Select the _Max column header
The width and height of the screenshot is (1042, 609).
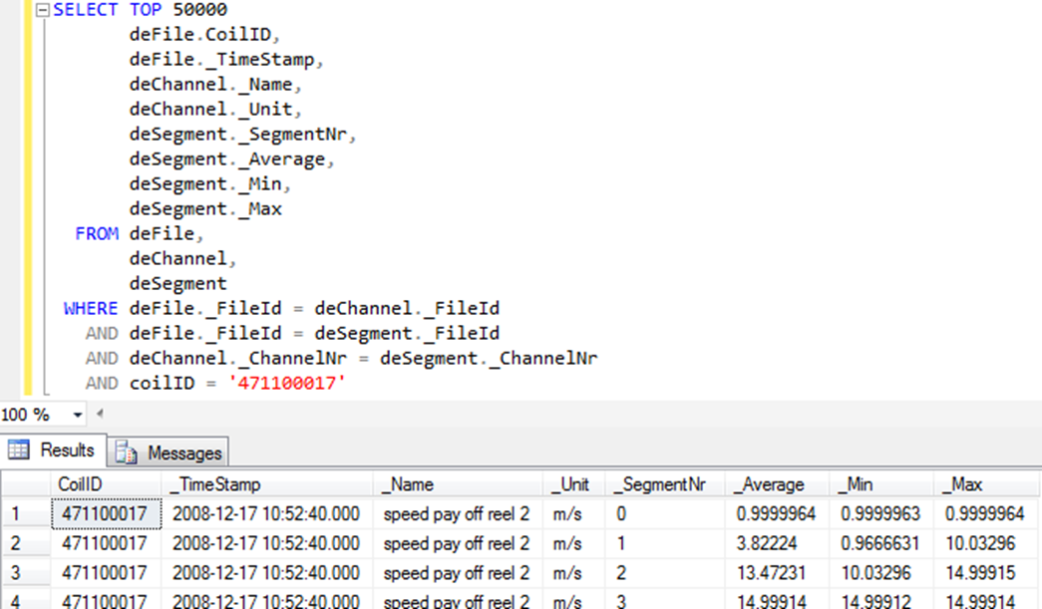click(986, 484)
